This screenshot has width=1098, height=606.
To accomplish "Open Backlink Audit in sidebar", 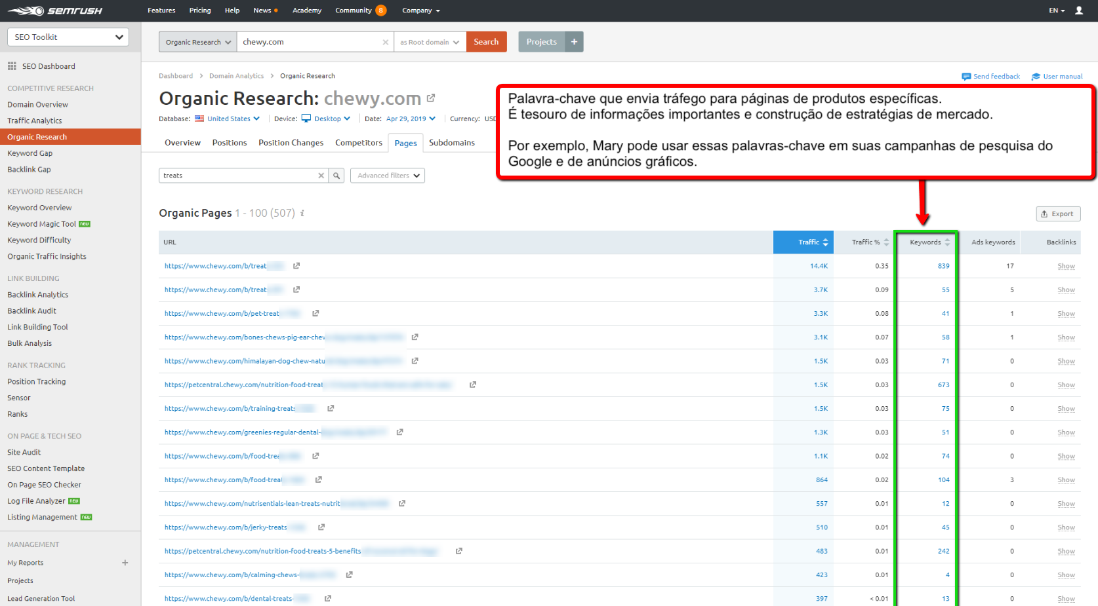I will coord(31,311).
